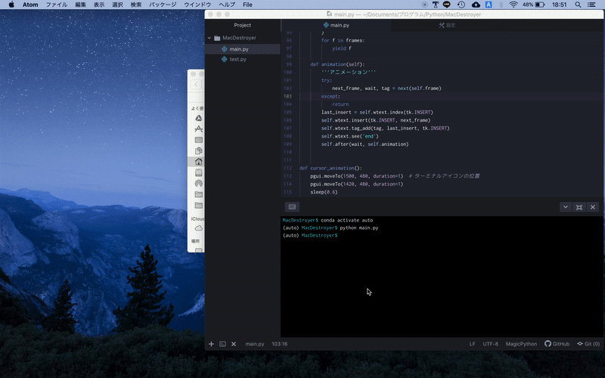This screenshot has height=378, width=605.
Task: Open test.py in the project tree
Action: [237, 59]
